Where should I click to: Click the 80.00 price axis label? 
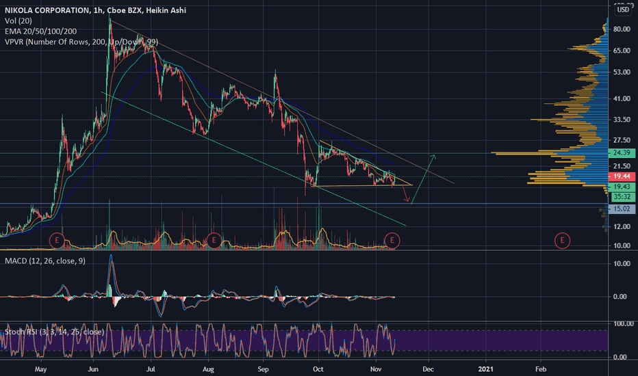tap(622, 29)
